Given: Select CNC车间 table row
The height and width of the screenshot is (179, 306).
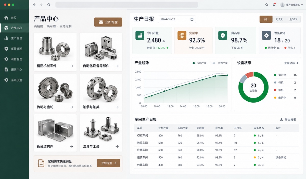Looking at the screenshot, I should coord(216,135).
